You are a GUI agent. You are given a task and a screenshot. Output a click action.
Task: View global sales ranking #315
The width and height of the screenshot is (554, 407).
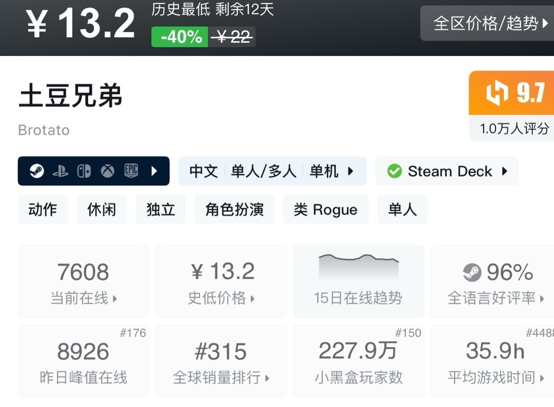tap(221, 361)
